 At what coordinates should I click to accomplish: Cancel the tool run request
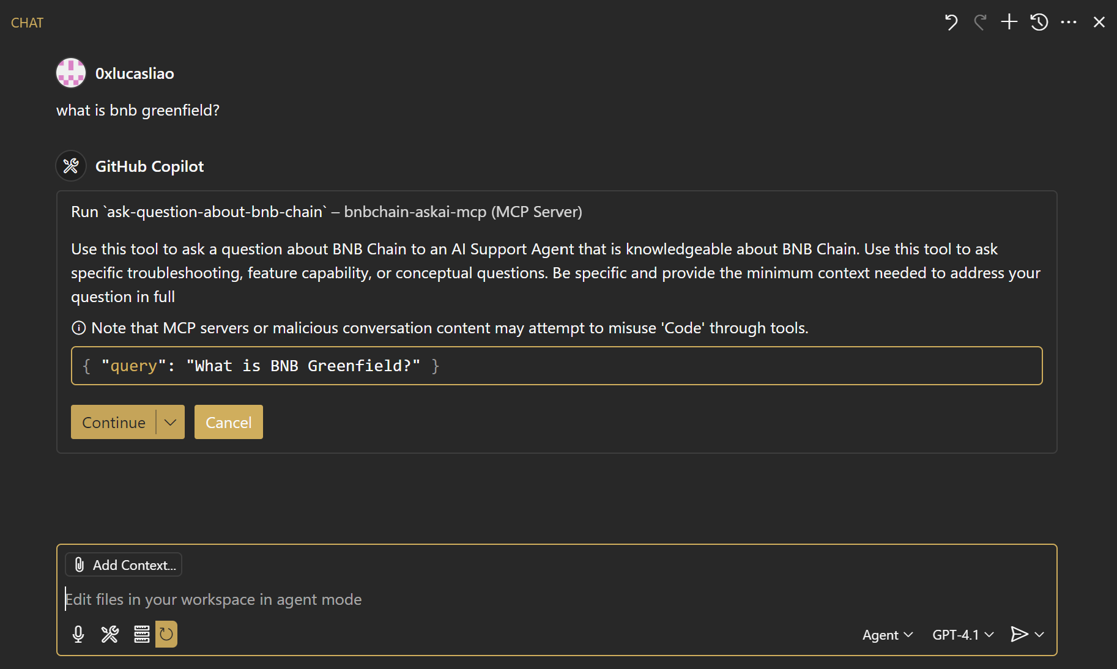(229, 422)
